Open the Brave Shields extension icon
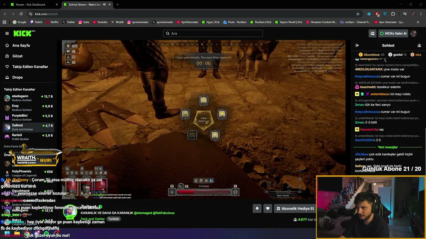 coord(385,14)
